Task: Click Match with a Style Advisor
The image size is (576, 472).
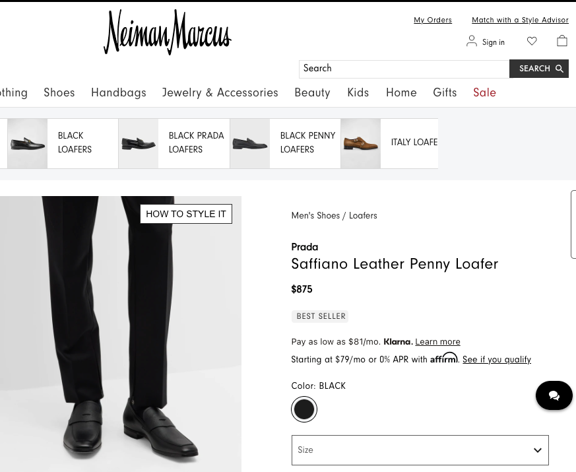Action: (520, 20)
